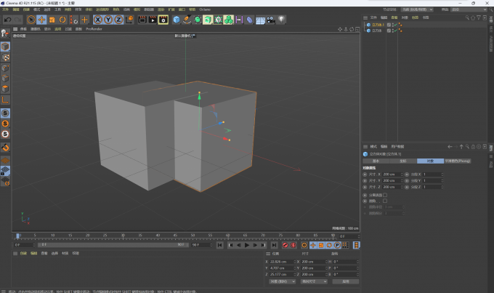494x293 pixels.
Task: Click the Segments Y field
Action: [x=432, y=181]
